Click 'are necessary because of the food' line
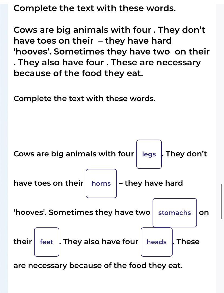The height and width of the screenshot is (293, 224). coord(98,266)
